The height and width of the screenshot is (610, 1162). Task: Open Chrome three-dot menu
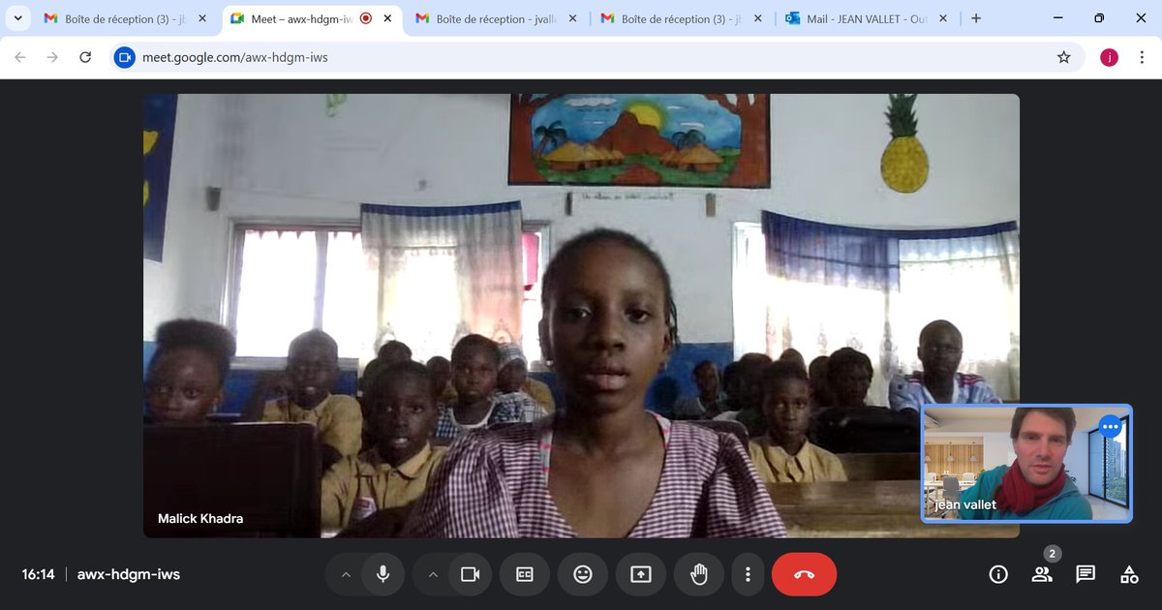(x=1143, y=57)
